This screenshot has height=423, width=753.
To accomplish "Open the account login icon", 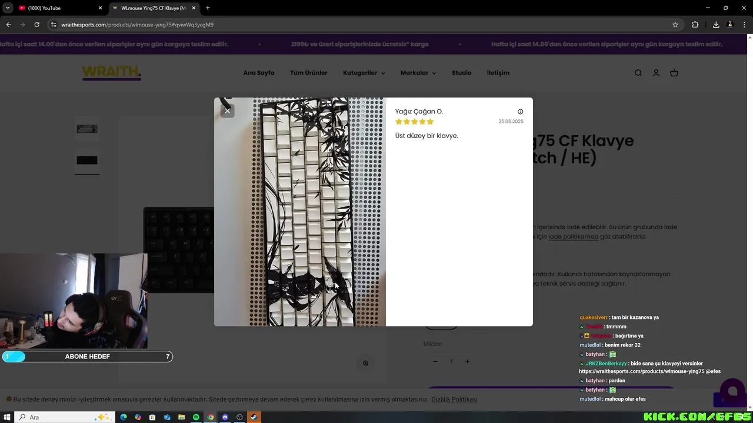I will click(656, 73).
